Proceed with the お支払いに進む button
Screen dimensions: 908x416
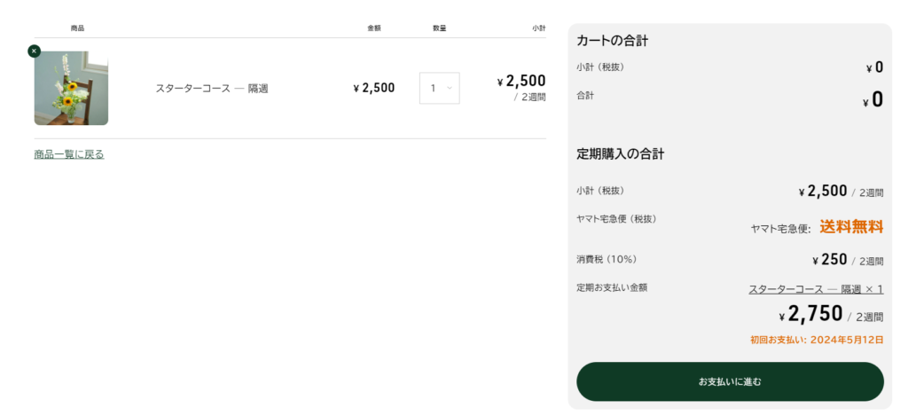730,381
